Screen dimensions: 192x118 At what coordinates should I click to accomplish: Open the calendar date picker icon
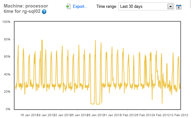(x=179, y=7)
